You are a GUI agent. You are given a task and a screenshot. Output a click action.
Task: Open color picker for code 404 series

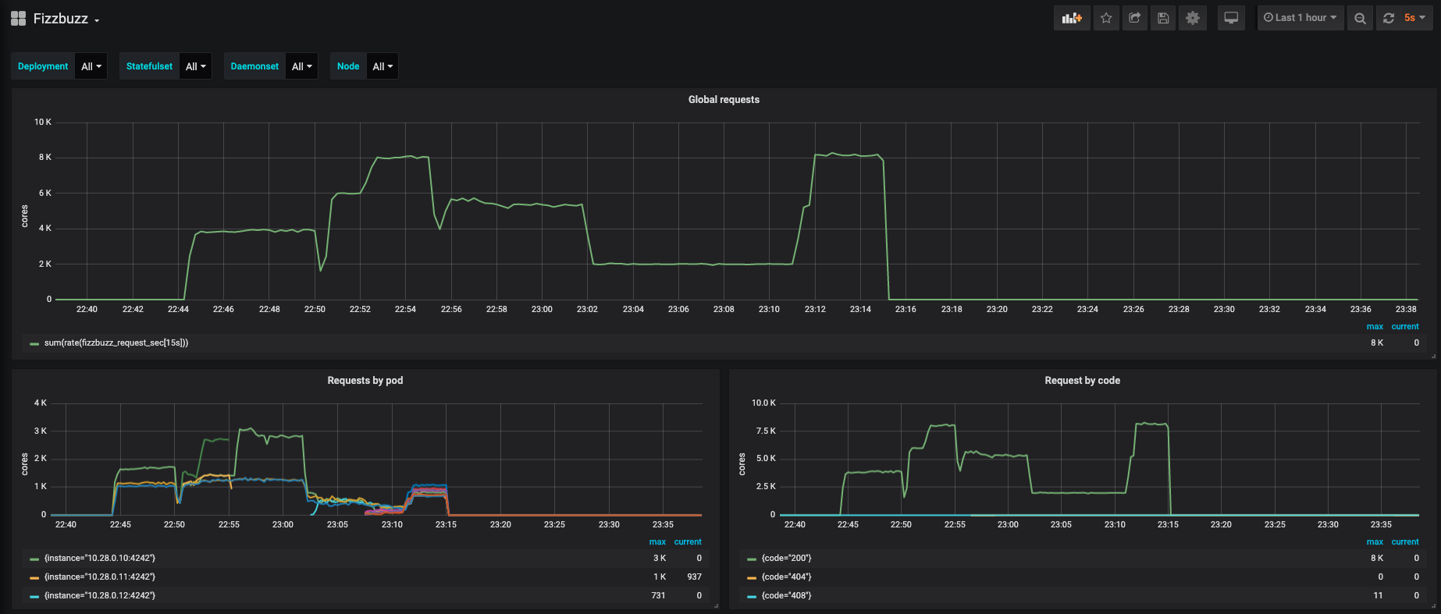click(x=752, y=577)
